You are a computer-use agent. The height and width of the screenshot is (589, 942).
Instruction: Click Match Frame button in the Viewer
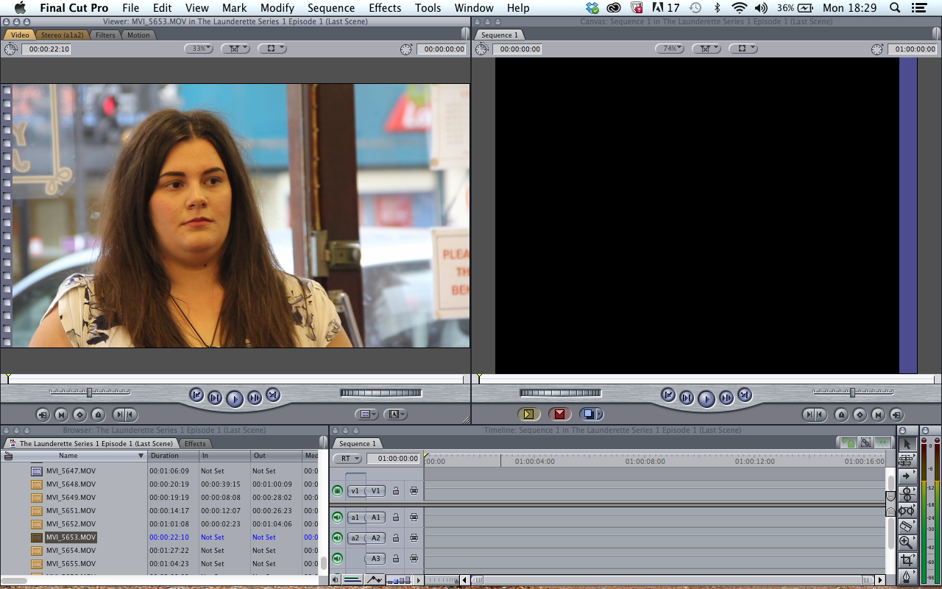pos(43,415)
